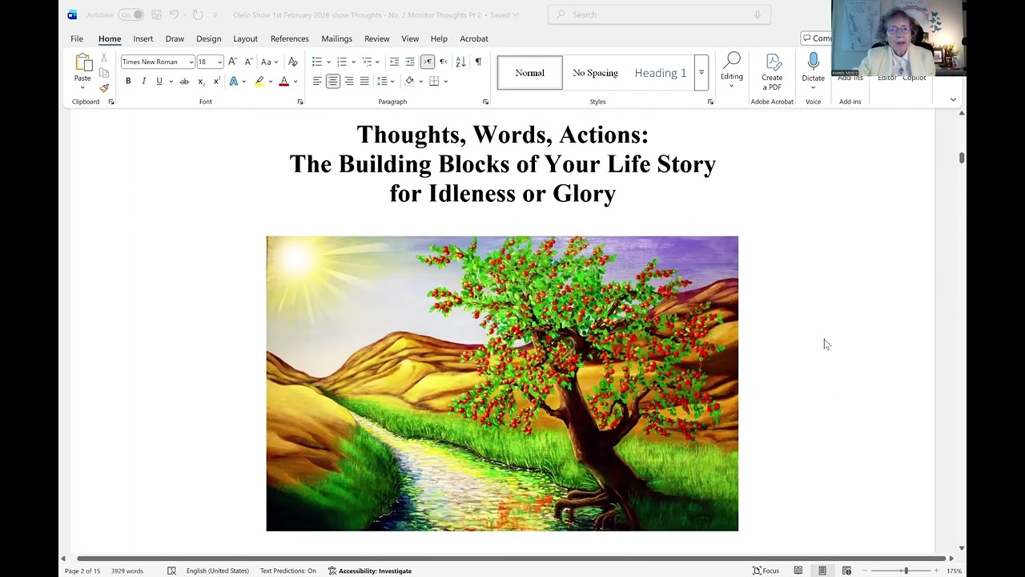Increase font size with grow font icon

coord(232,62)
